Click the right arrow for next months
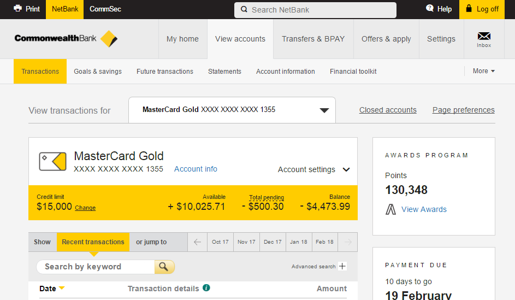 tap(348, 242)
